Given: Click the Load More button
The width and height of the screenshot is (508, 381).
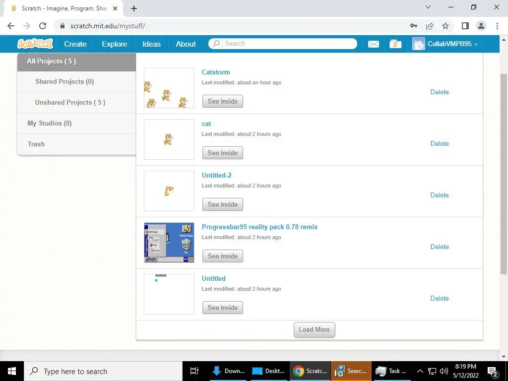Looking at the screenshot, I should 314,330.
